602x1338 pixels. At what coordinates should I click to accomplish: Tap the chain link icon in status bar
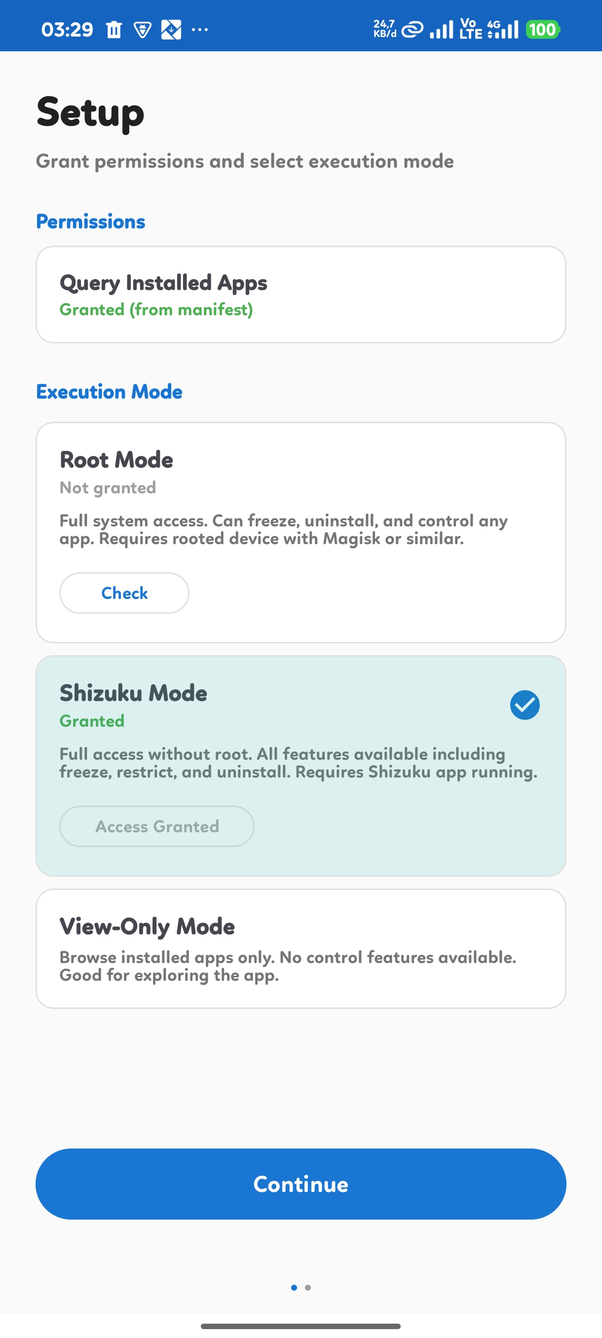click(x=413, y=30)
